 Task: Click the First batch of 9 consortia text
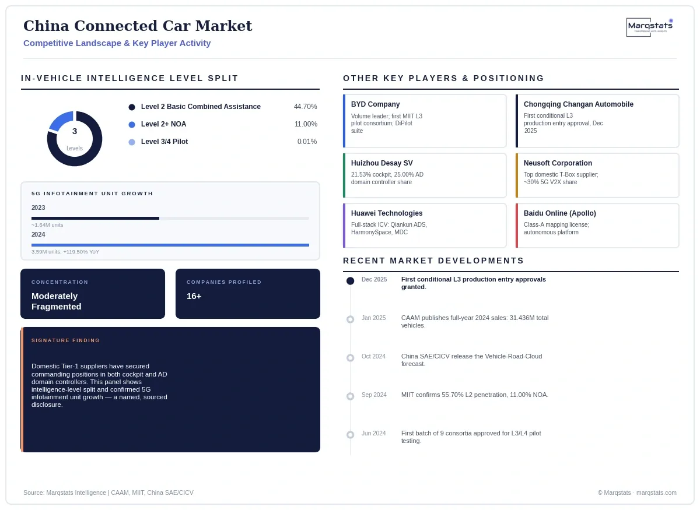point(471,437)
